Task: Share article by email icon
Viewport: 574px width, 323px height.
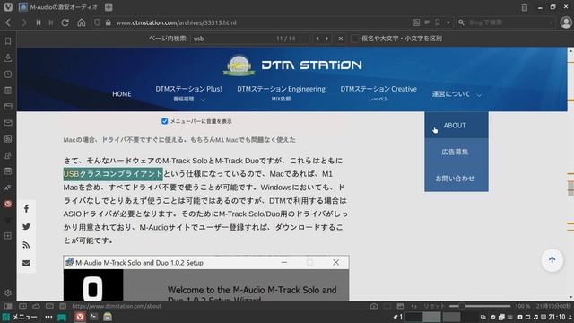Action: 26,263
